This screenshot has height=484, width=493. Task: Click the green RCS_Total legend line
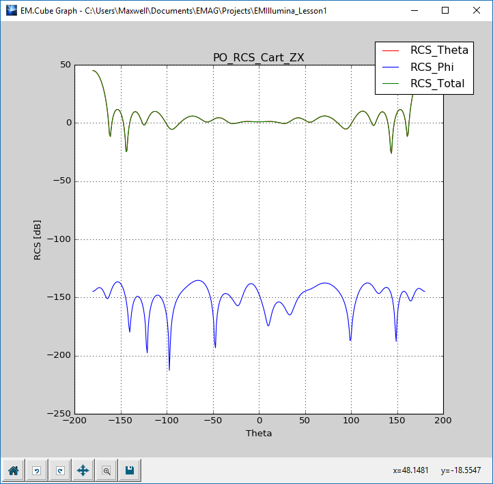point(391,84)
